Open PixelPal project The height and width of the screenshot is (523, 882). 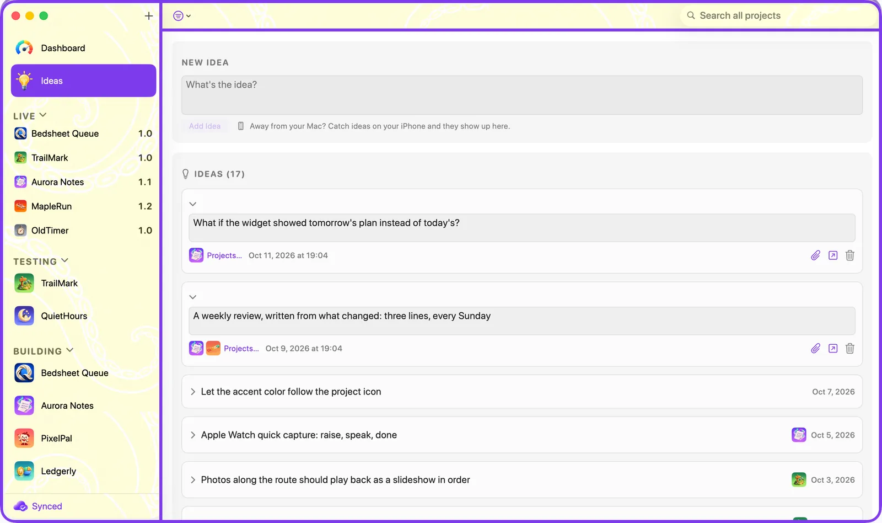83,438
